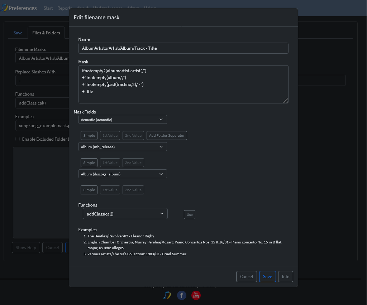Open the Info button in dialog

point(286,276)
